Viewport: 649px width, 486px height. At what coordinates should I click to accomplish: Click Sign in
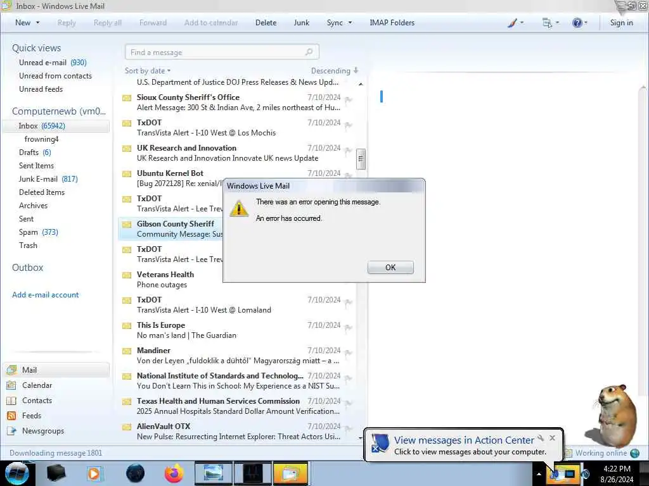point(621,23)
